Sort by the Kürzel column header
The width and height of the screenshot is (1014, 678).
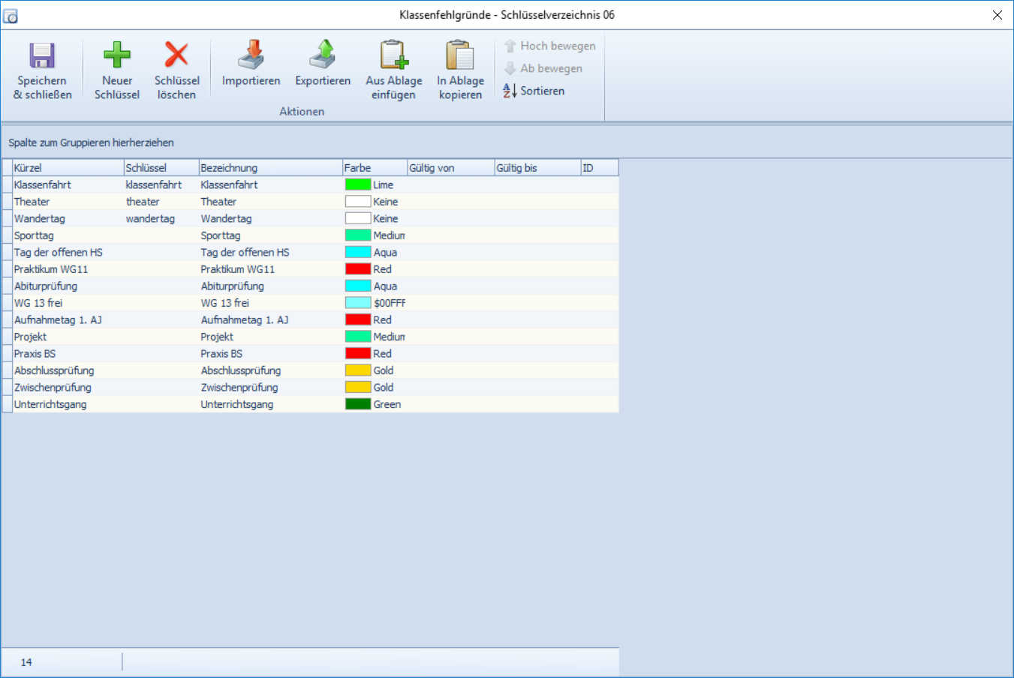tap(68, 168)
